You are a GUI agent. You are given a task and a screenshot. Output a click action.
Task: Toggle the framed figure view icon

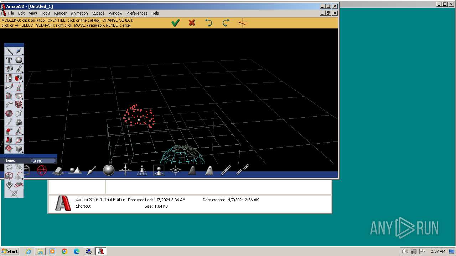159,170
